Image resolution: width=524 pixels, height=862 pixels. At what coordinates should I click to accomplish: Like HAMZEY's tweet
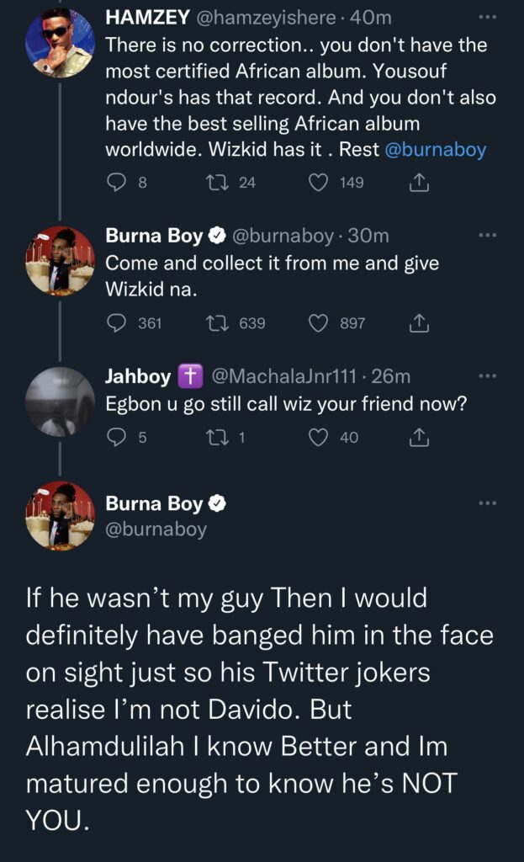(319, 182)
